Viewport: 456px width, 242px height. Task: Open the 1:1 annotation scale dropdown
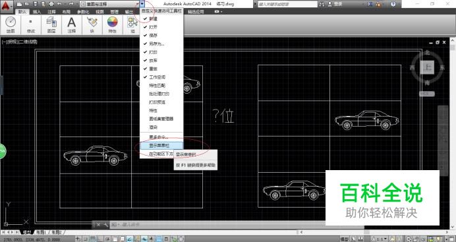pos(380,239)
